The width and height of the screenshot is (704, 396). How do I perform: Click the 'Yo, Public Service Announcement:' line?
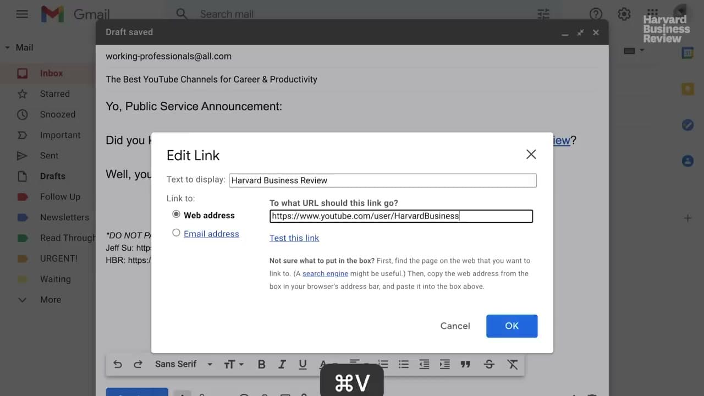coord(194,107)
